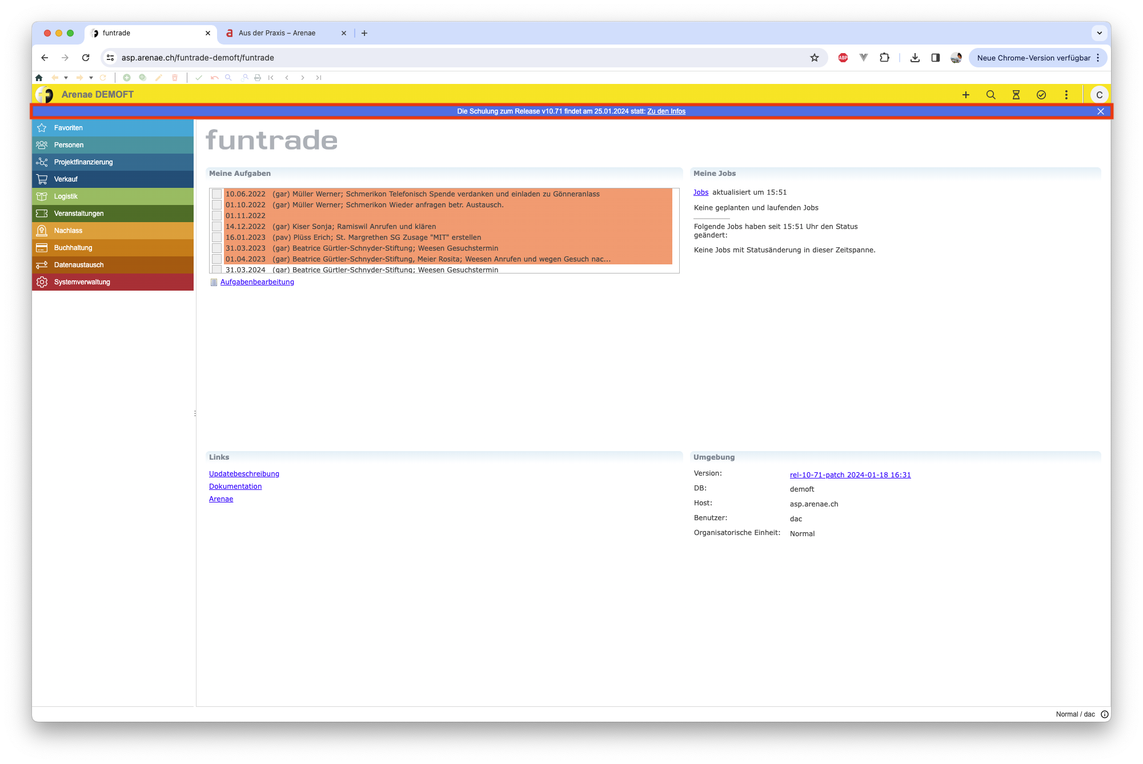Image resolution: width=1143 pixels, height=764 pixels.
Task: Click the home icon in funtrade toolbar
Action: click(x=39, y=78)
